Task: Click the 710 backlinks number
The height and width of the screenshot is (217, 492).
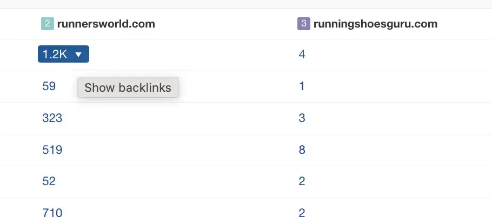Action: click(52, 213)
